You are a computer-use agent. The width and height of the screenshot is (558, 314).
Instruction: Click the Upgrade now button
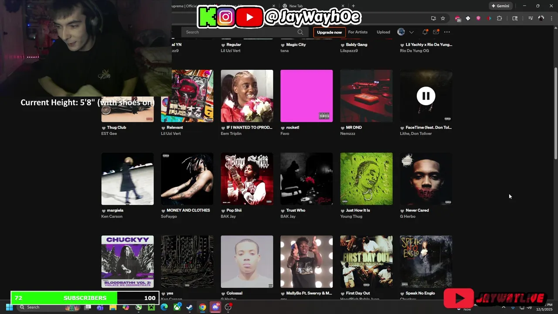(x=329, y=32)
